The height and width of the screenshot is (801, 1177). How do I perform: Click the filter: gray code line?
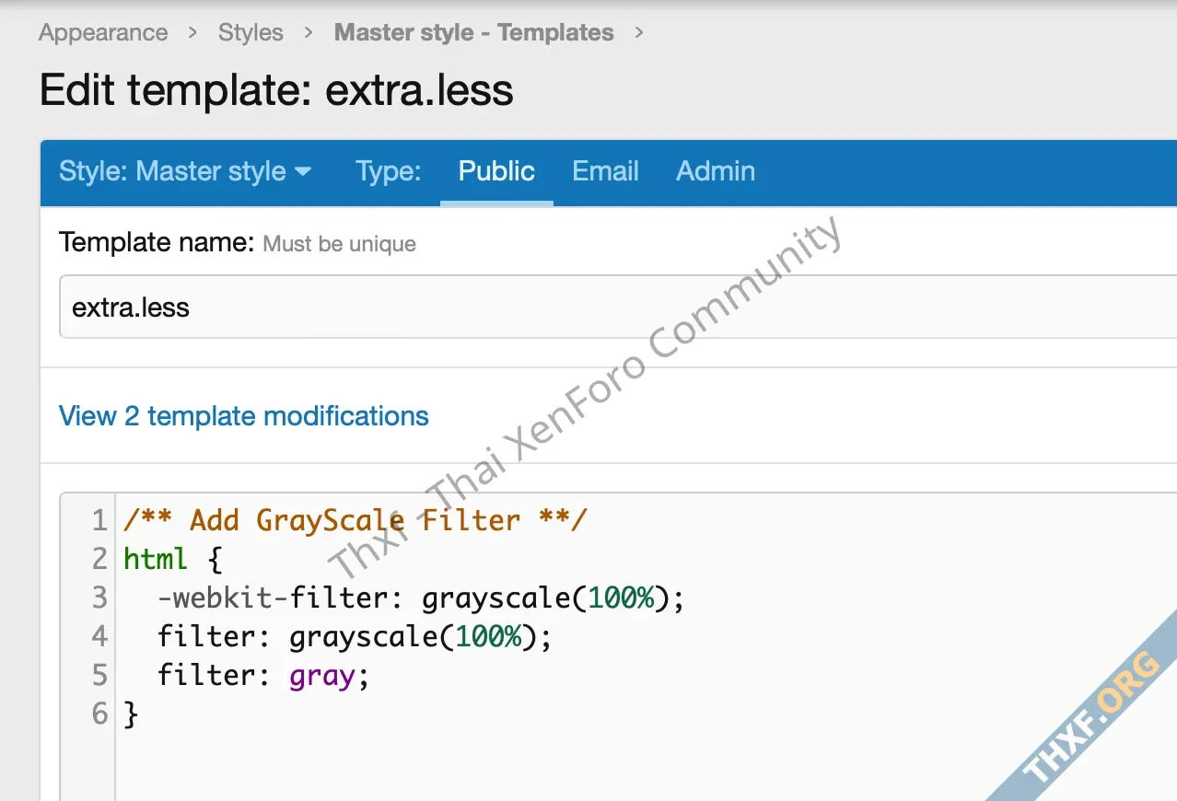click(262, 676)
